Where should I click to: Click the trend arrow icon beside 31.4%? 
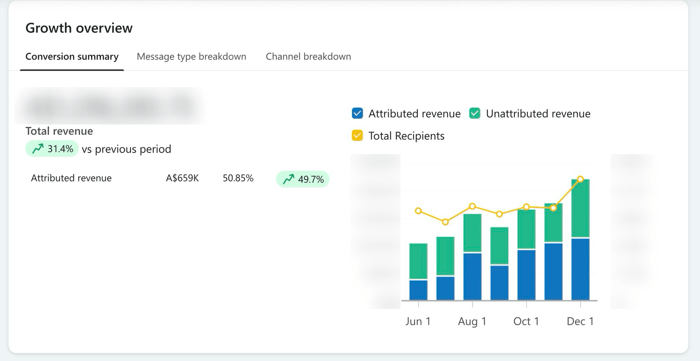tap(38, 149)
